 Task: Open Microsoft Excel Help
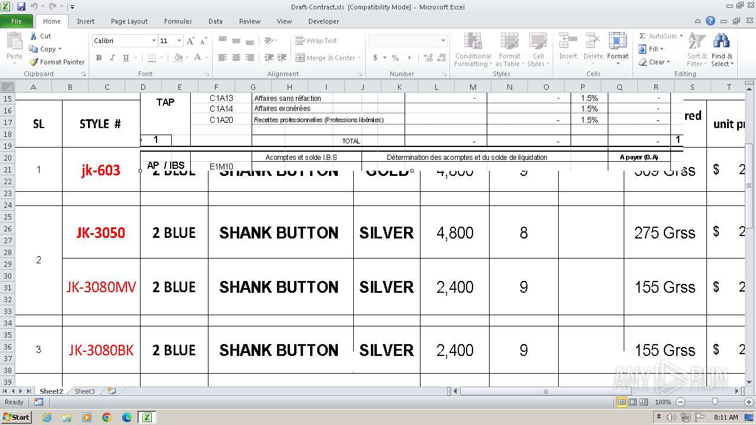(x=711, y=21)
